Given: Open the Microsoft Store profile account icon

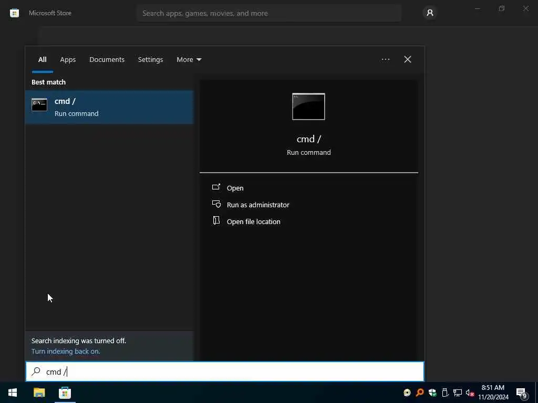Looking at the screenshot, I should (x=430, y=13).
